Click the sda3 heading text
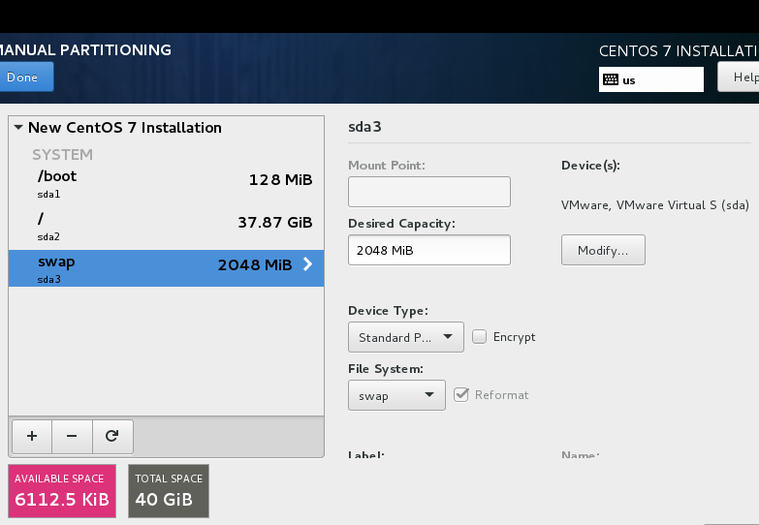 [x=364, y=127]
